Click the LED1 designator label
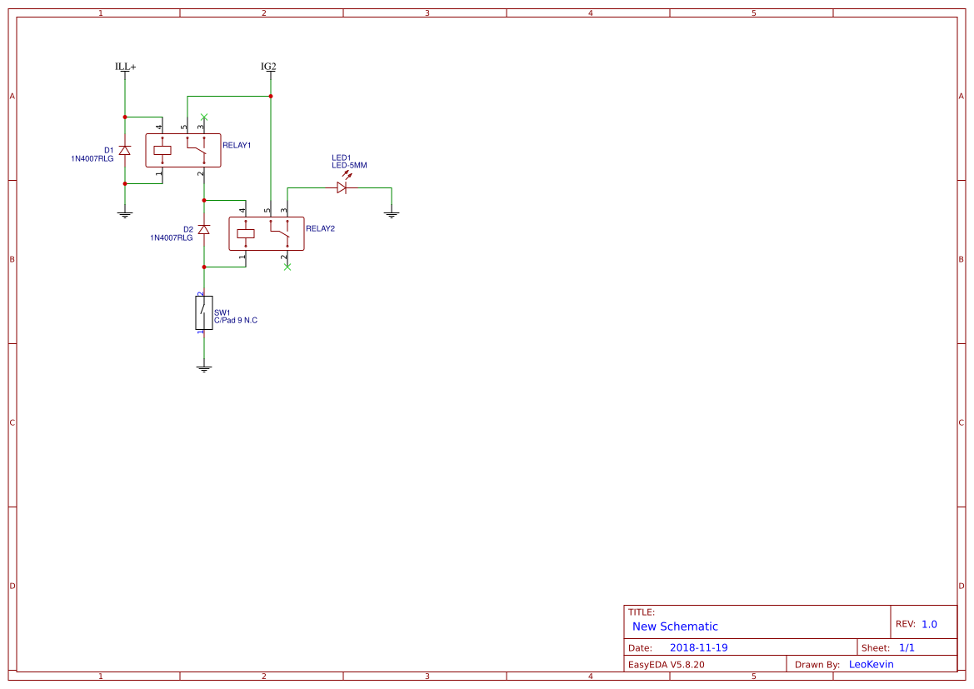The image size is (974, 689). pyautogui.click(x=342, y=157)
